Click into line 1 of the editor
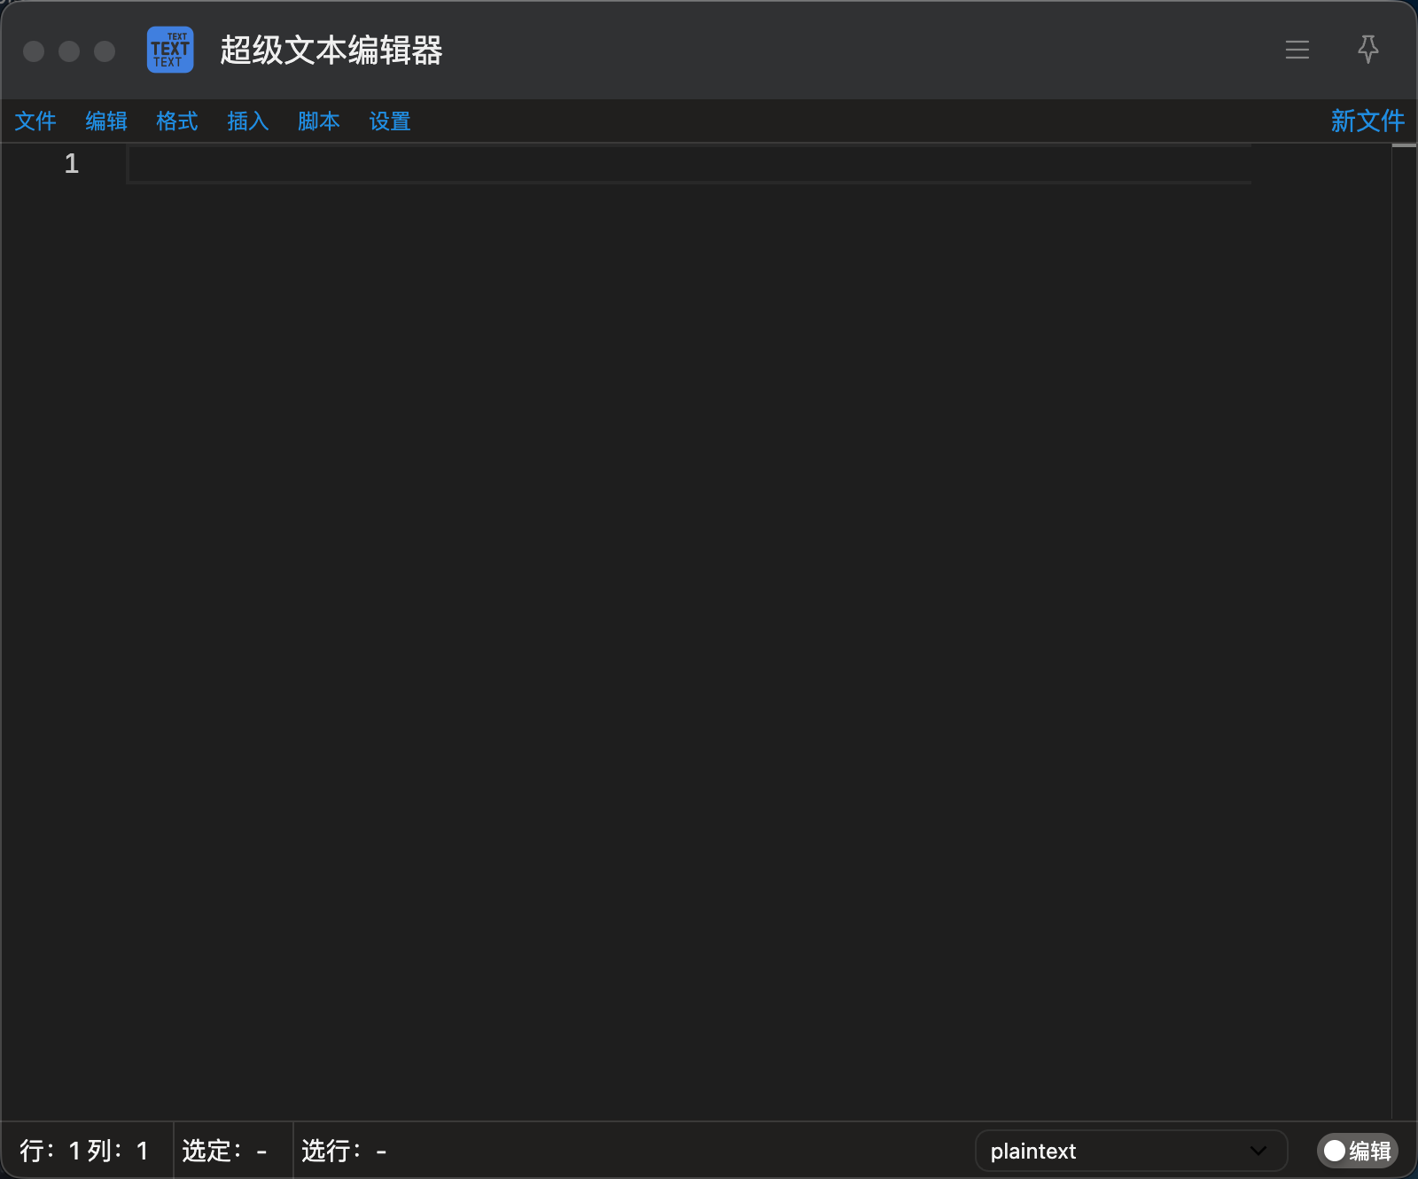1418x1179 pixels. [x=690, y=165]
